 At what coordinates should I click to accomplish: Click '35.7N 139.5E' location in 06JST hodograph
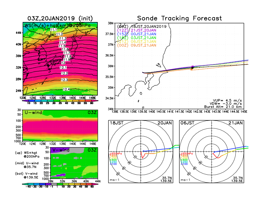coord(237,179)
